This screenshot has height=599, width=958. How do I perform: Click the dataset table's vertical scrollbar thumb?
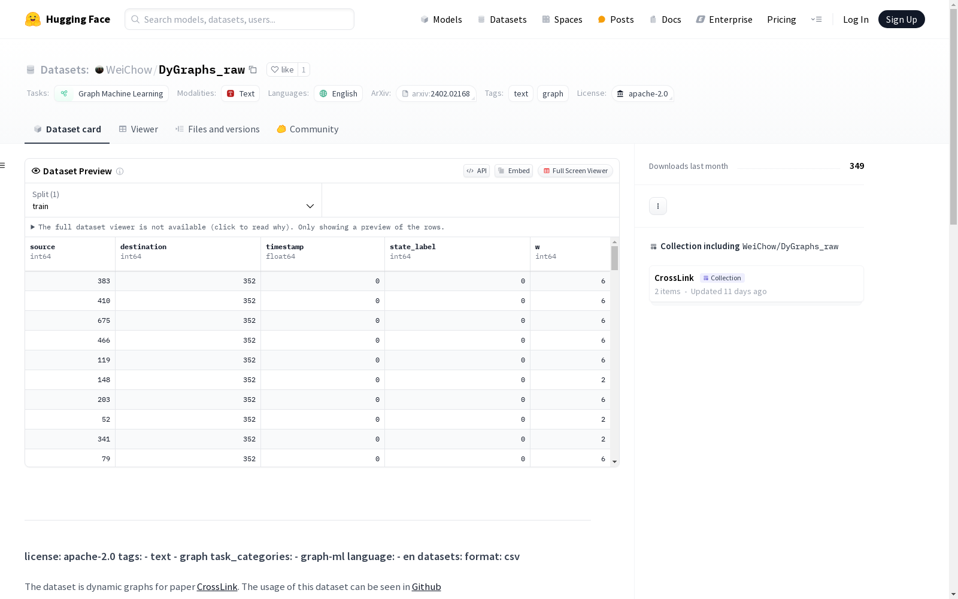[614, 258]
